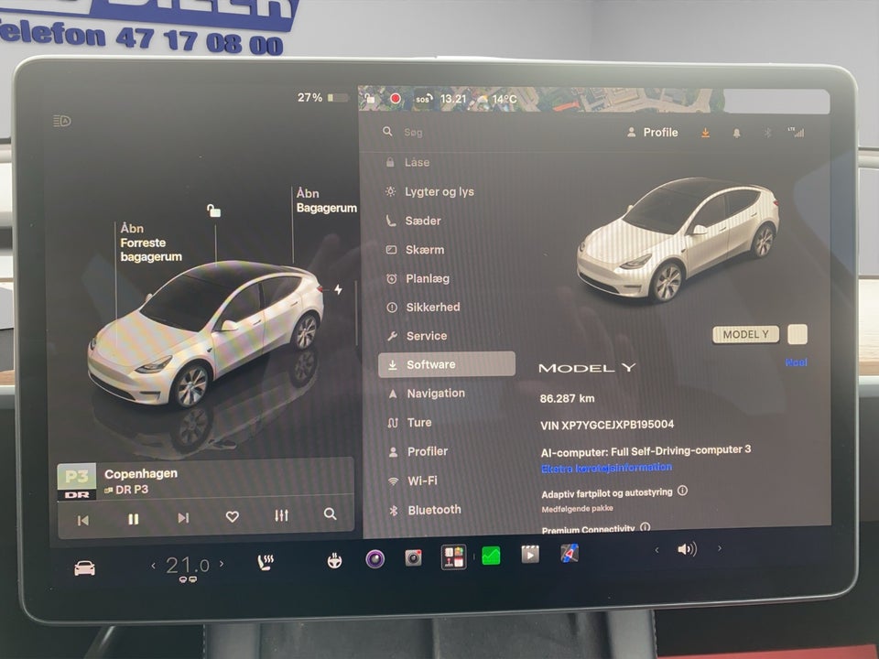Toggle steering wheel heater icon

335,560
